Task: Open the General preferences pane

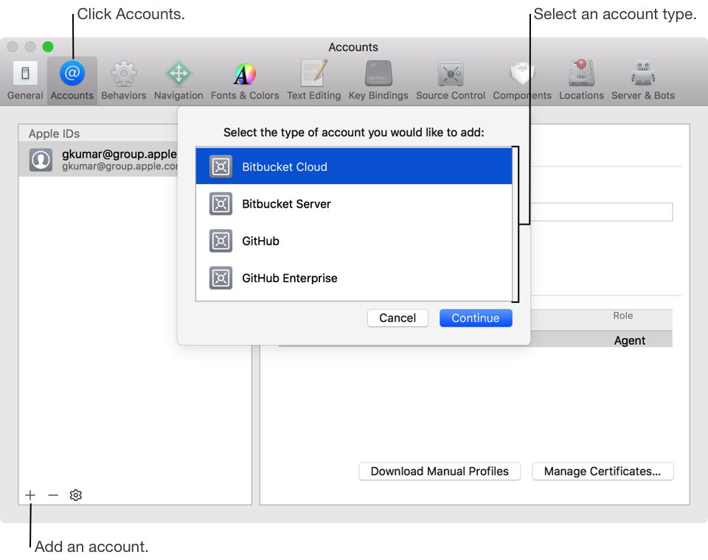Action: click(x=25, y=80)
